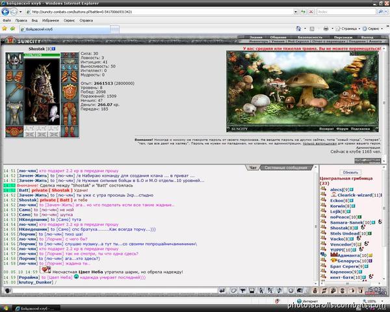Screen dimensions: 390x312
Task: Click player Stels Undead in the list
Action: pos(344,233)
